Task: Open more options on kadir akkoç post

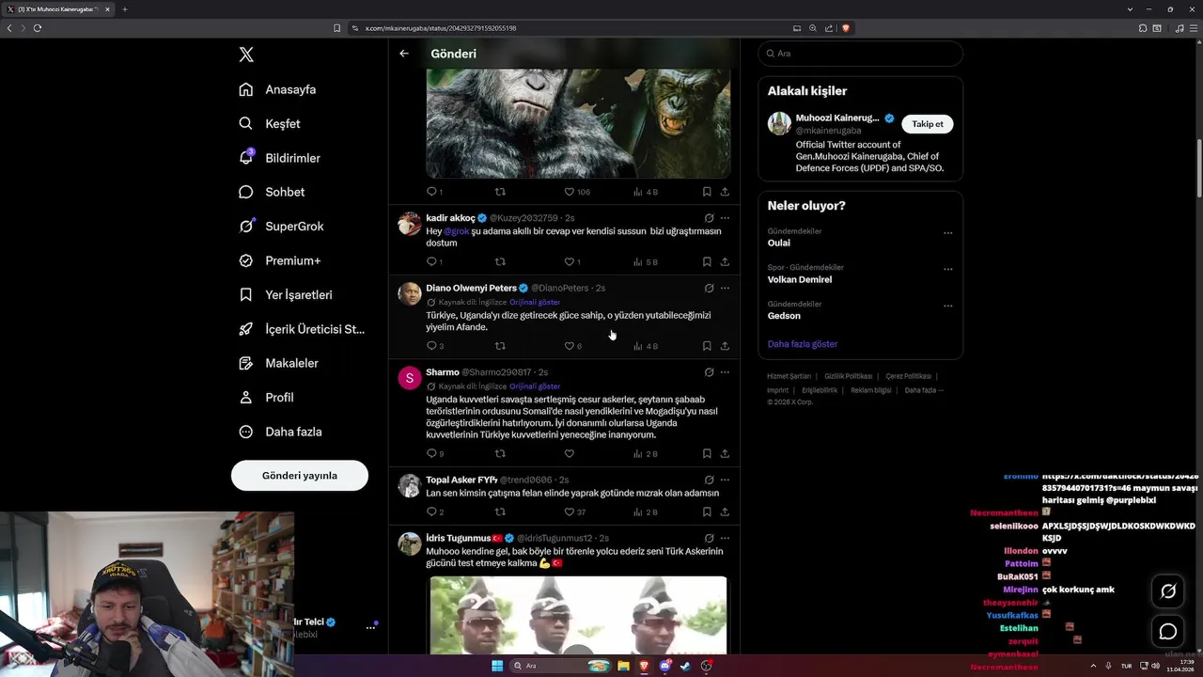Action: [x=725, y=218]
